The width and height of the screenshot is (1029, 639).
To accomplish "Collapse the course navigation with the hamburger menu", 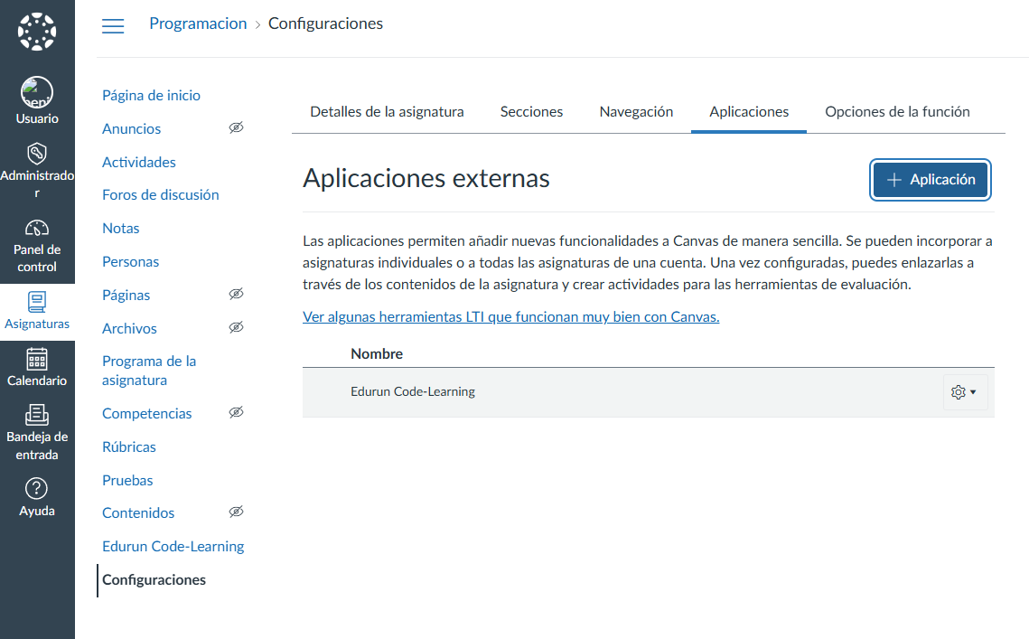I will [113, 26].
